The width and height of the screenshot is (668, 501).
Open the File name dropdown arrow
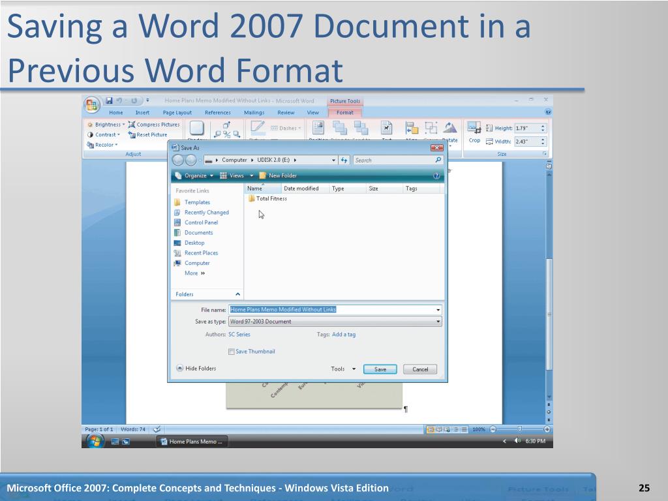[438, 310]
